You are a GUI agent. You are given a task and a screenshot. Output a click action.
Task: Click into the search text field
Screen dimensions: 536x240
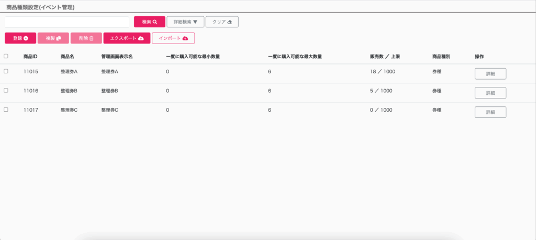[x=67, y=22]
